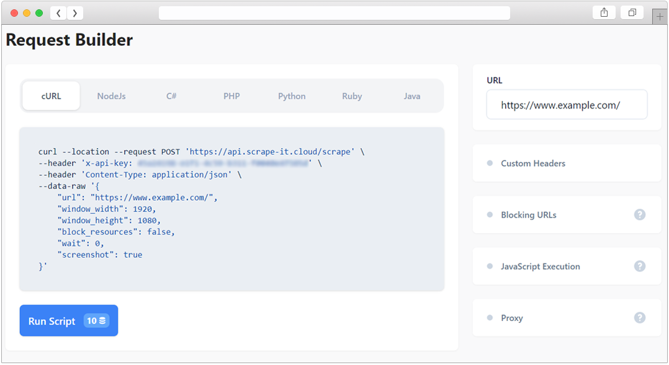This screenshot has width=669, height=365.
Task: Open the Java code tab
Action: pos(412,96)
